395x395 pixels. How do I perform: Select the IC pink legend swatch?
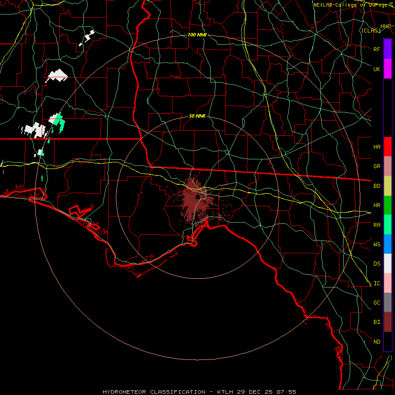(388, 283)
